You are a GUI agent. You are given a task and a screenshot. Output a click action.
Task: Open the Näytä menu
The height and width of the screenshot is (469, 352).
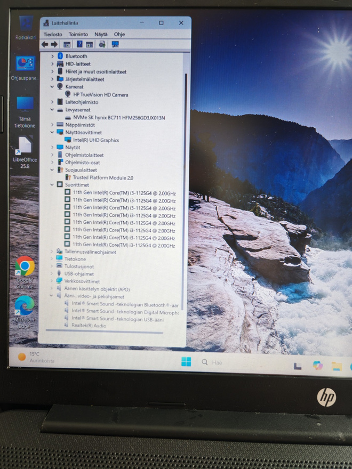[x=101, y=35]
